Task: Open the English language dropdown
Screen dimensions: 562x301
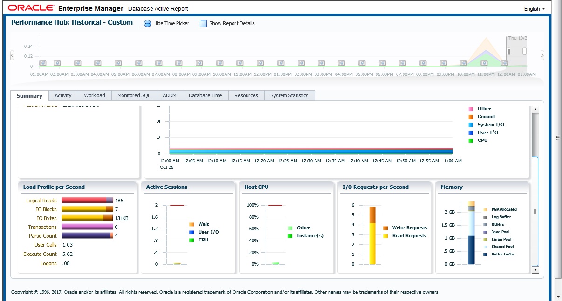Action: pos(534,9)
